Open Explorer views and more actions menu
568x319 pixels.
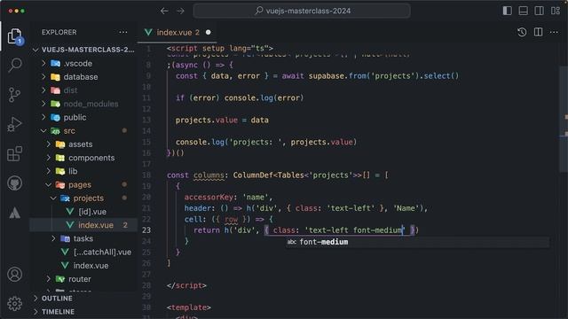tap(123, 32)
